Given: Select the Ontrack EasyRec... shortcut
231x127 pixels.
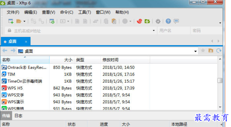Looking at the screenshot, I should 24,68.
